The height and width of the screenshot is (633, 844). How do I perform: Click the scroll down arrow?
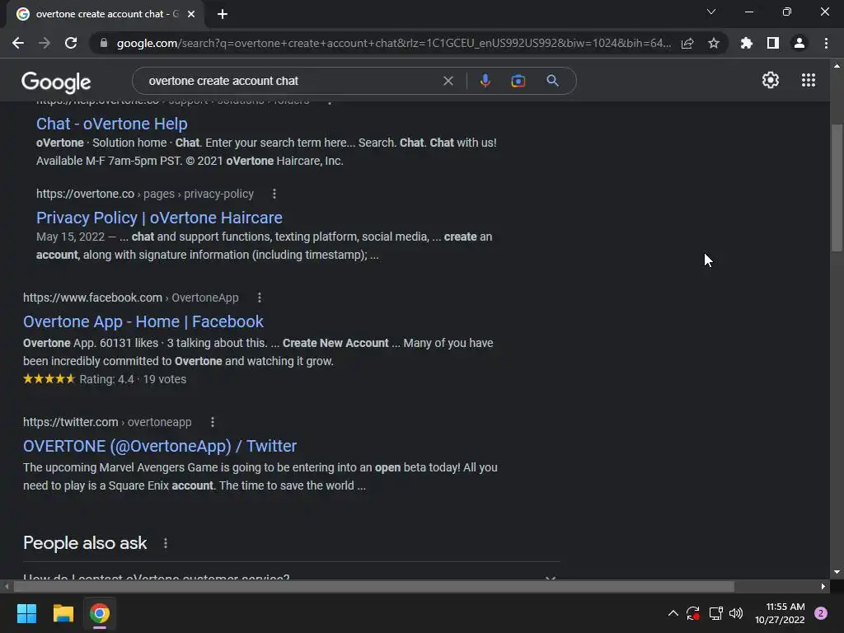point(837,572)
